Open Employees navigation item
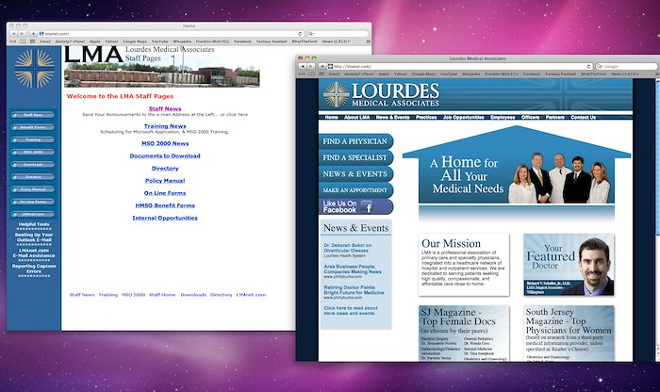Screen dimensions: 660x392 click(503, 118)
